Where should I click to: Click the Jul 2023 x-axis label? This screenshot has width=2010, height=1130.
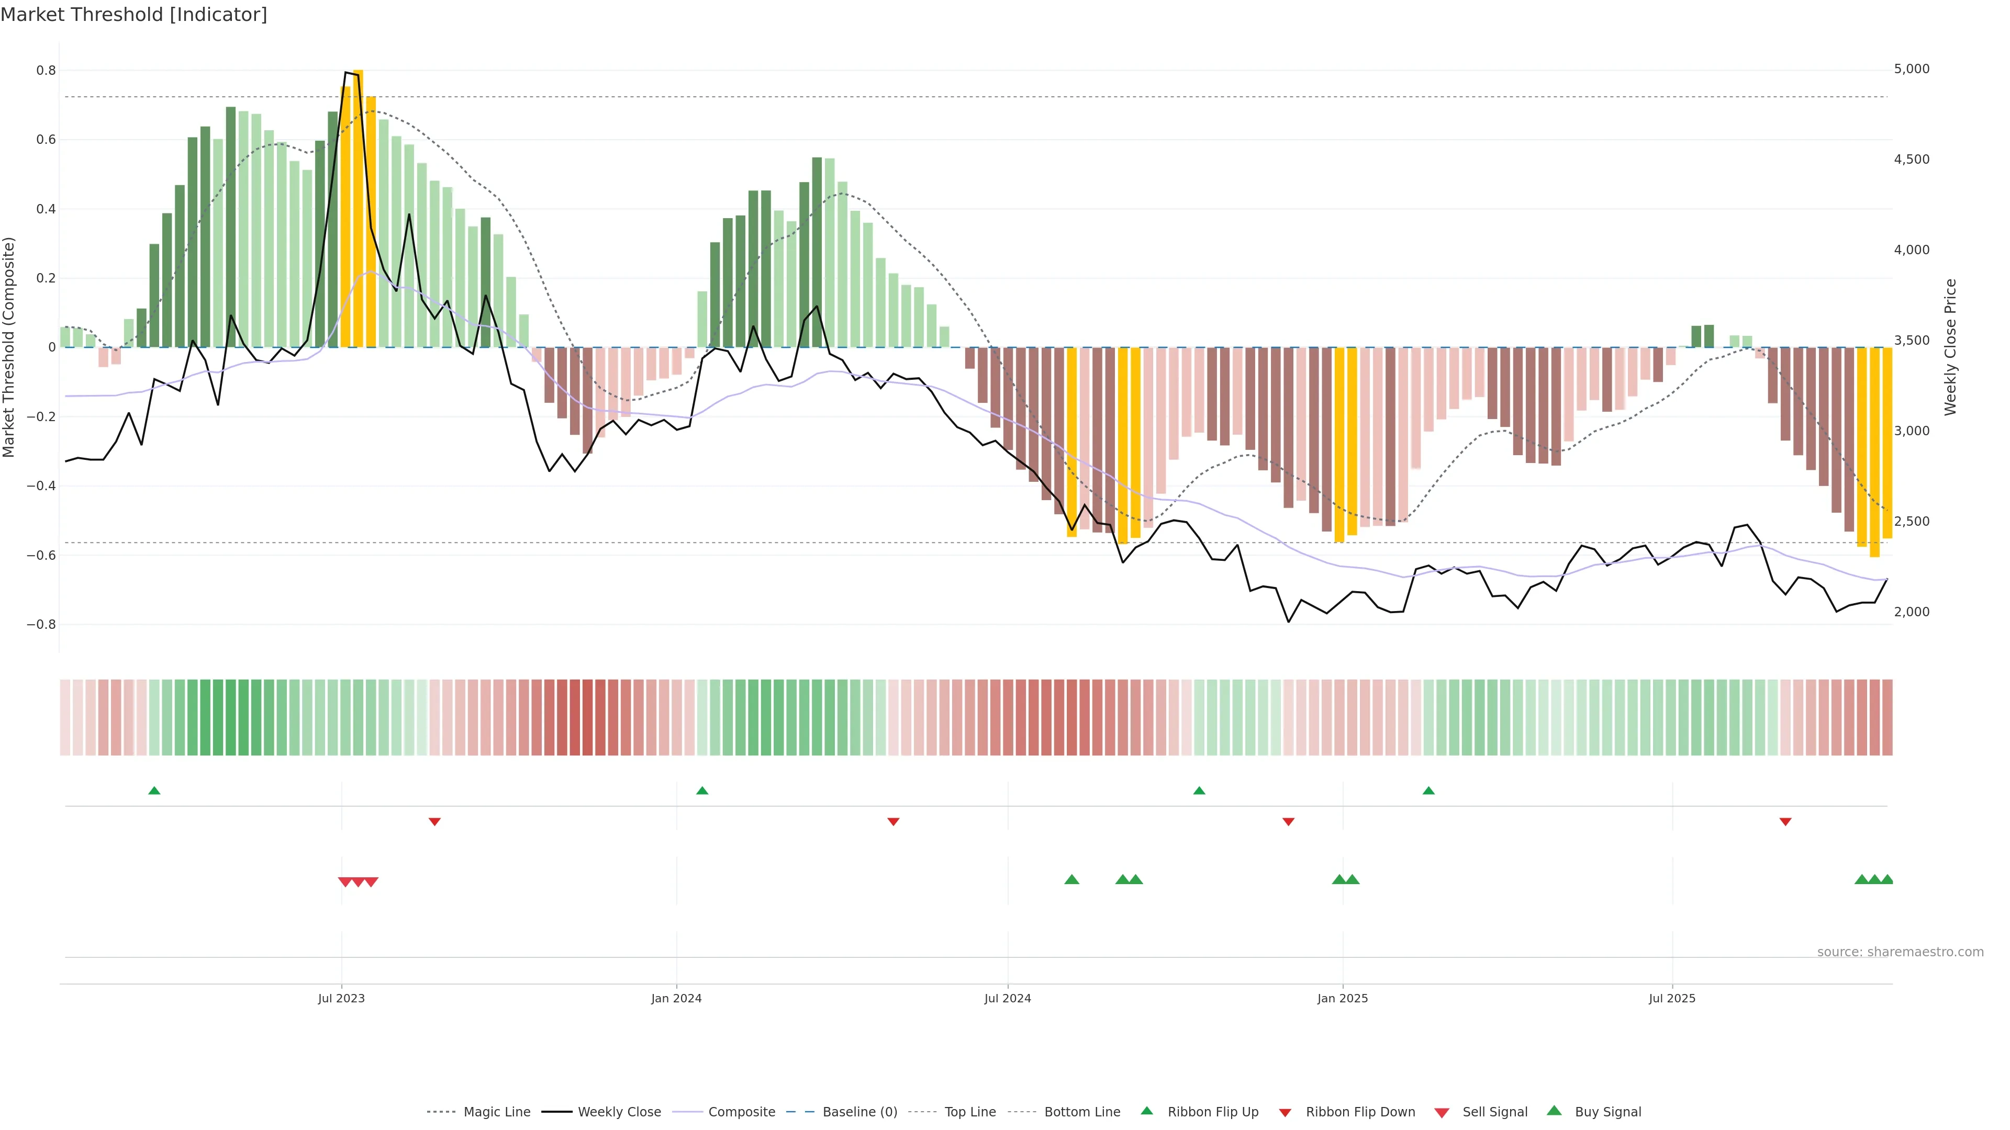[x=341, y=998]
